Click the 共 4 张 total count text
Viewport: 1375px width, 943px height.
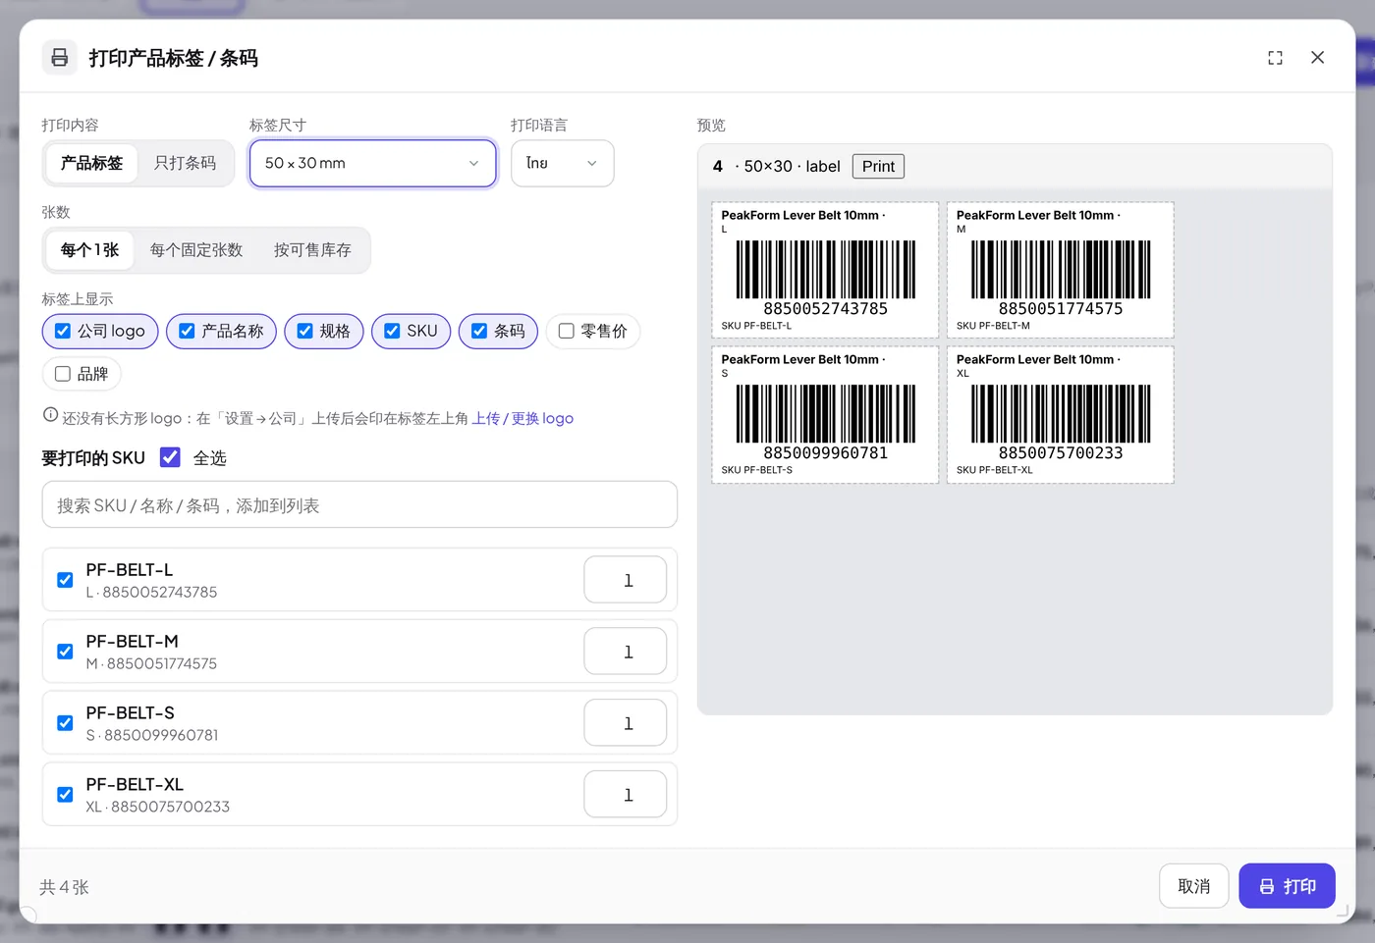[64, 887]
